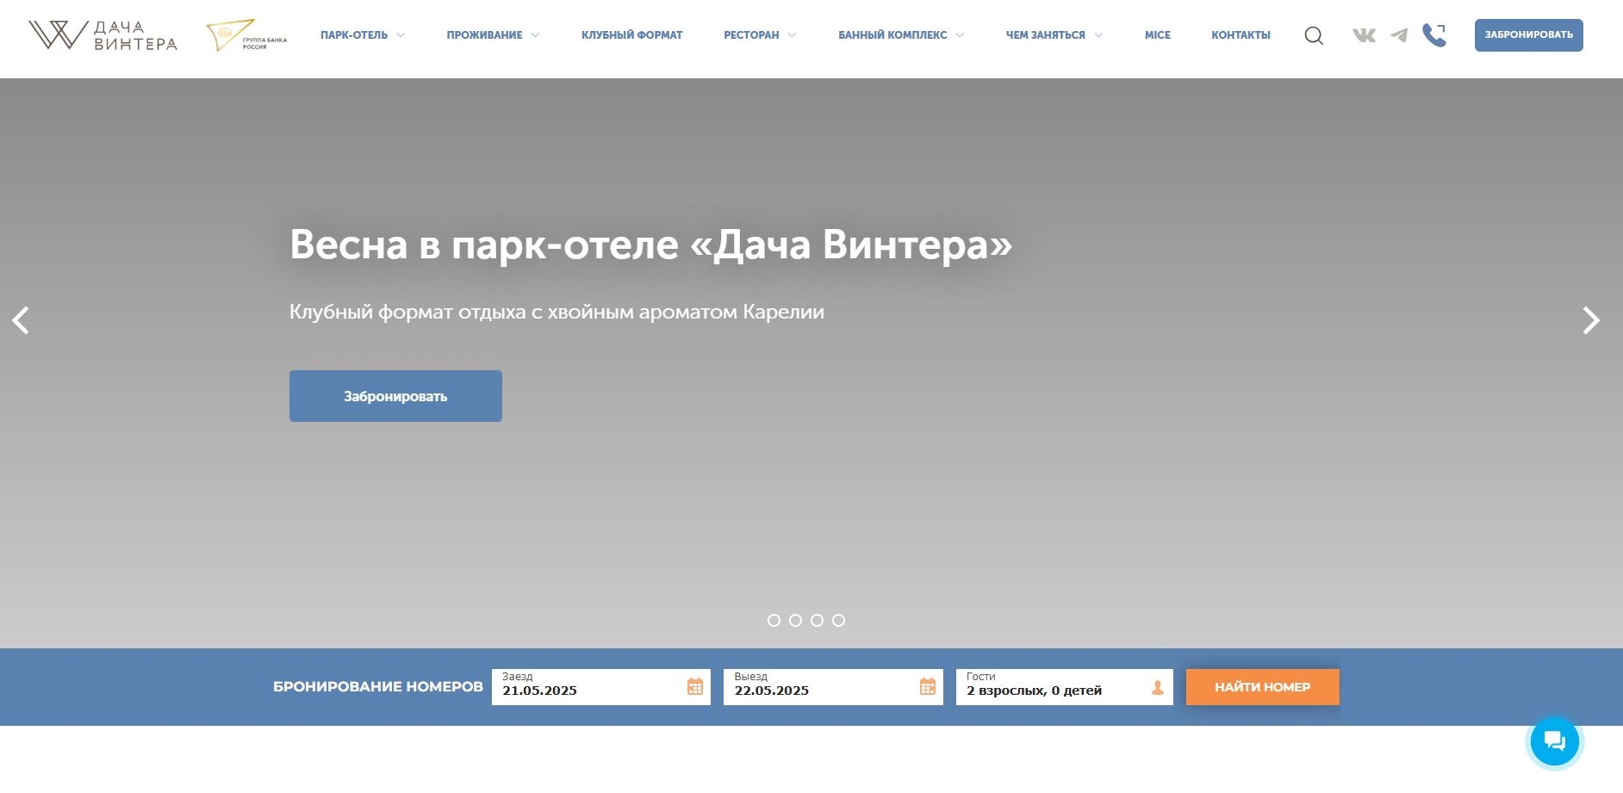Expand the Парк-отель dropdown menu

coord(363,35)
